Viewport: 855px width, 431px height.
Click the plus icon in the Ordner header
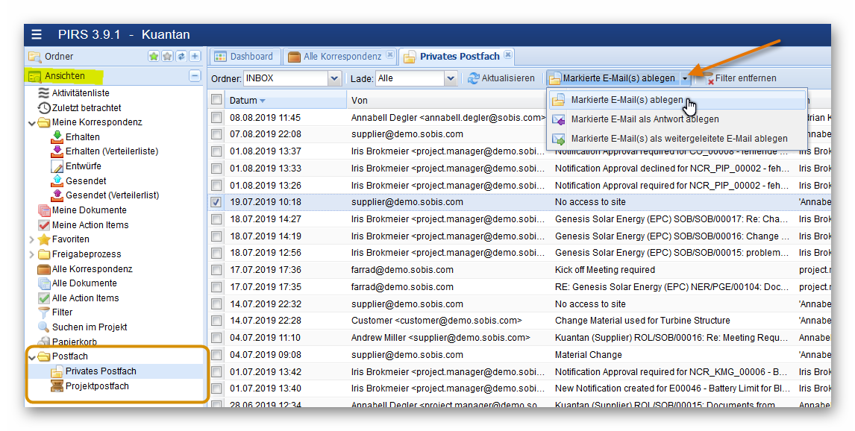pyautogui.click(x=195, y=55)
